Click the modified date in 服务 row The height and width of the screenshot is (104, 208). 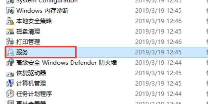[x=158, y=52]
